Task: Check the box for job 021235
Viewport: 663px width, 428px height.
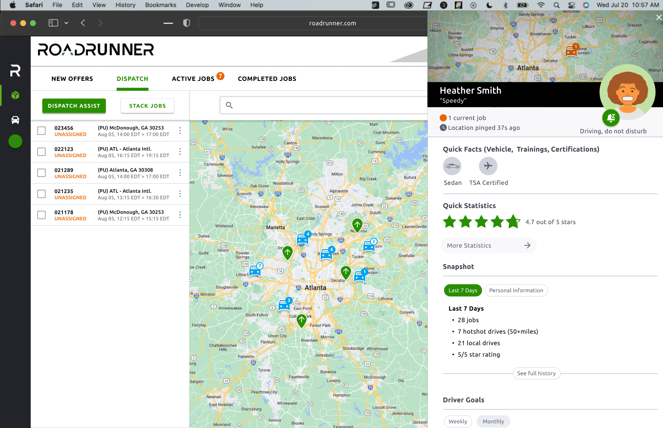Action: (x=41, y=194)
